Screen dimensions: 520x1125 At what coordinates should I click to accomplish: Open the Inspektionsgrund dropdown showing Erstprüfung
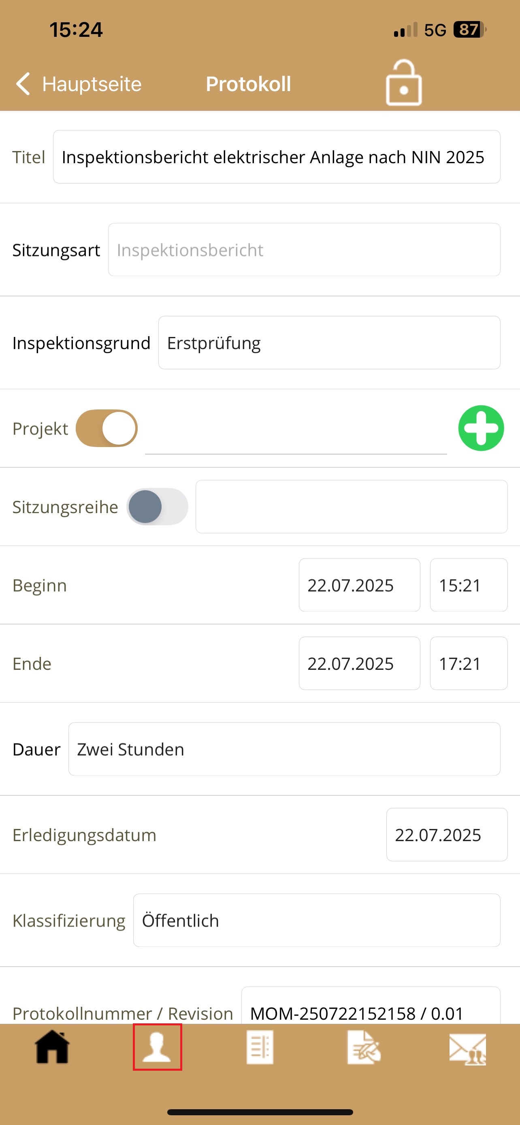tap(329, 343)
